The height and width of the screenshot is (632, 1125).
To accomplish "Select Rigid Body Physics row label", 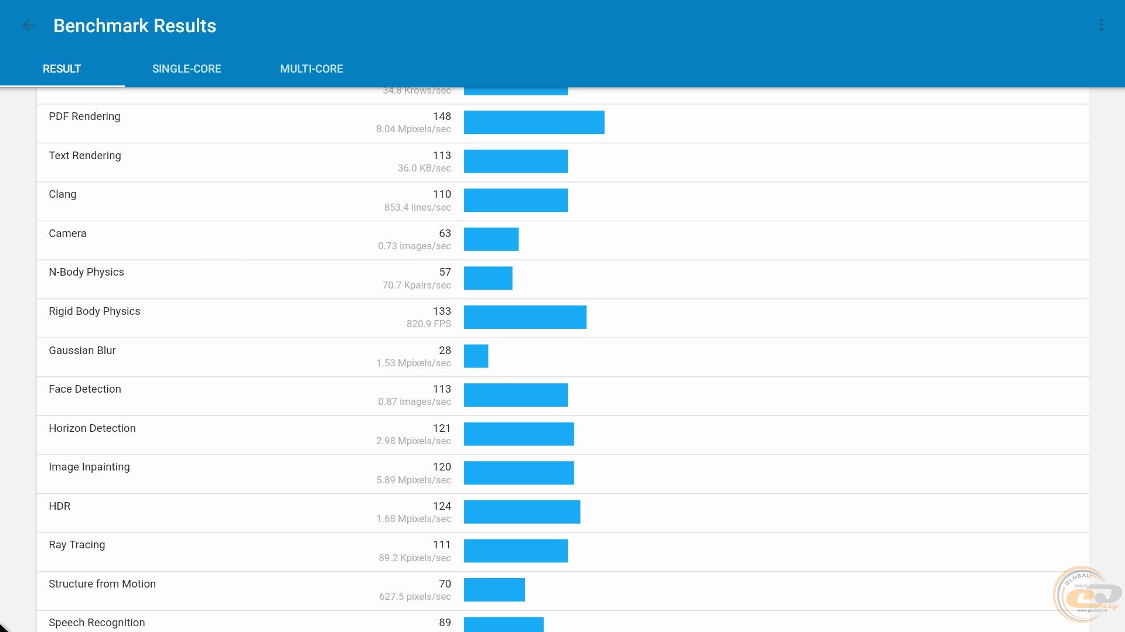I will [94, 311].
